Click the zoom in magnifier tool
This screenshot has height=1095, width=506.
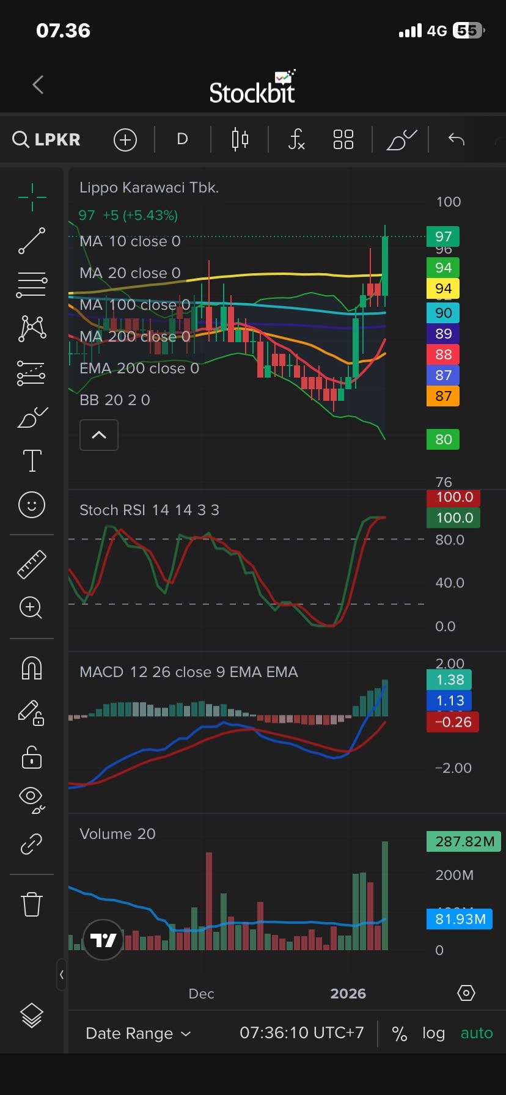(x=32, y=608)
